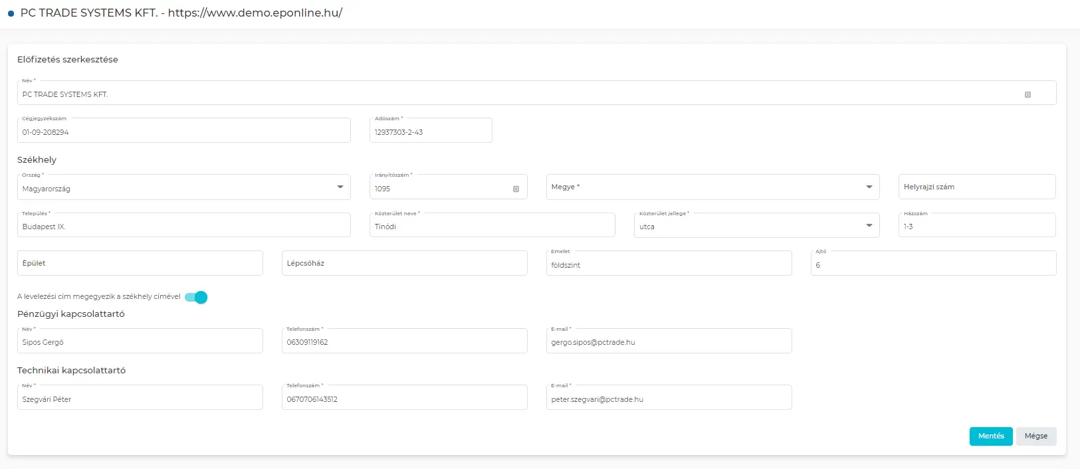Focus the Adószám input field
The width and height of the screenshot is (1080, 469).
tap(431, 132)
